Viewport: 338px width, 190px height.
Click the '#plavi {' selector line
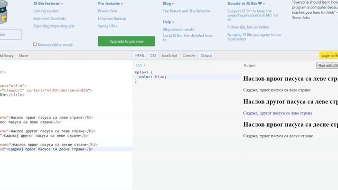[x=144, y=72]
